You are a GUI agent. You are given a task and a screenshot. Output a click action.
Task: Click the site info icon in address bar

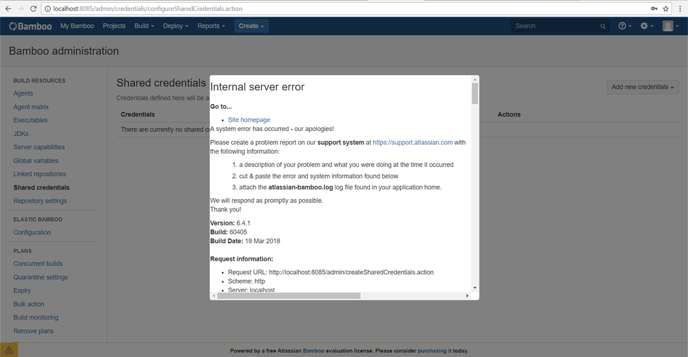[48, 9]
